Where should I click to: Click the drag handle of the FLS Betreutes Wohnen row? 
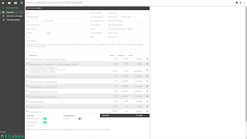(x=27, y=70)
